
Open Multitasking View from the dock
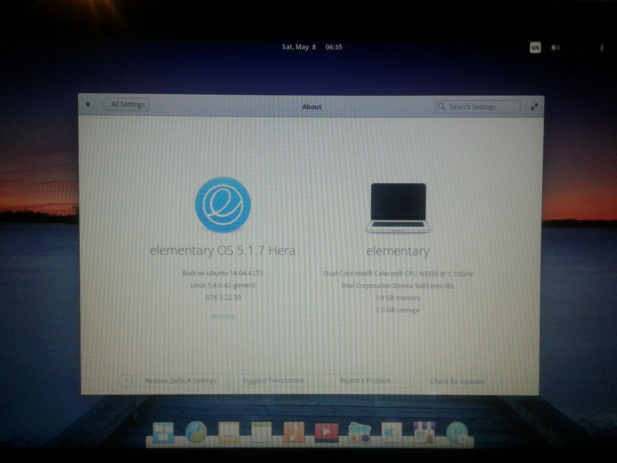163,432
